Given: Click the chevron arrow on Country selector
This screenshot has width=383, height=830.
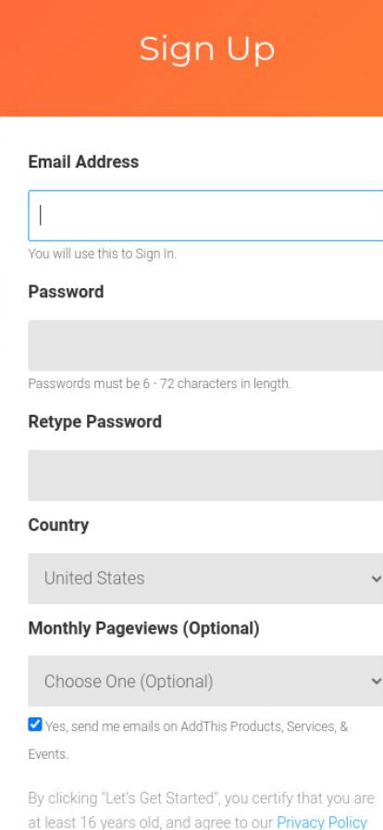Looking at the screenshot, I should click(x=377, y=579).
